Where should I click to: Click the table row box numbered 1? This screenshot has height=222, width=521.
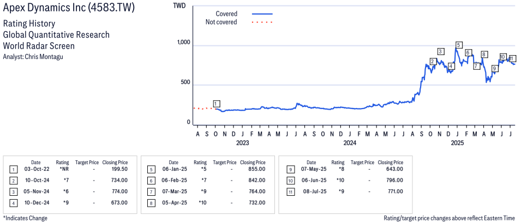[x=13, y=170]
